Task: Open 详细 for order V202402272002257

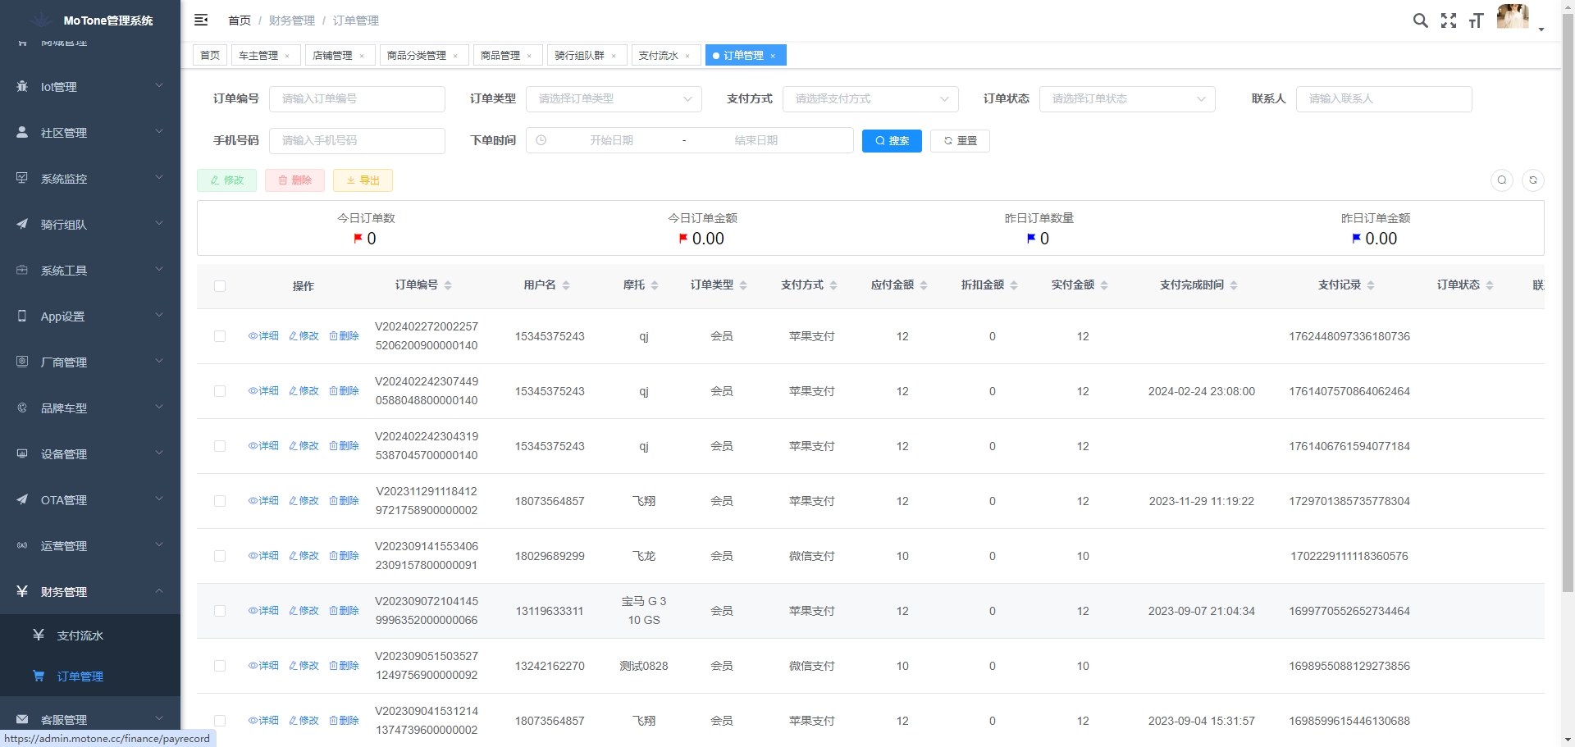Action: pyautogui.click(x=263, y=336)
